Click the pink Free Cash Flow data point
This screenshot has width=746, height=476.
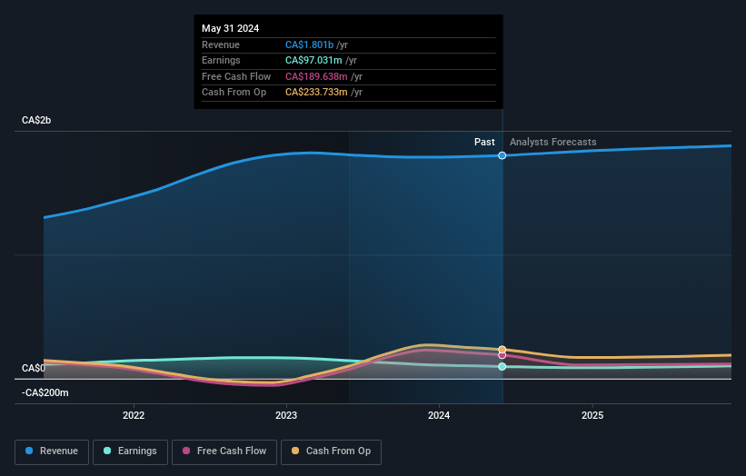click(502, 355)
